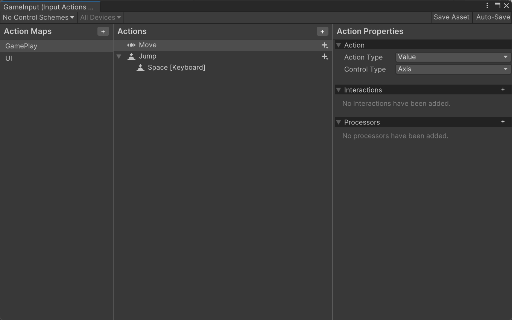
Task: Click the binding icon beside Jump
Action: [131, 56]
